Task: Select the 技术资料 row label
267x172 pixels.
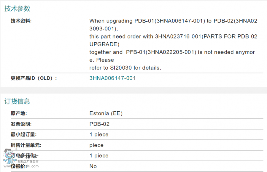Action: [21, 21]
